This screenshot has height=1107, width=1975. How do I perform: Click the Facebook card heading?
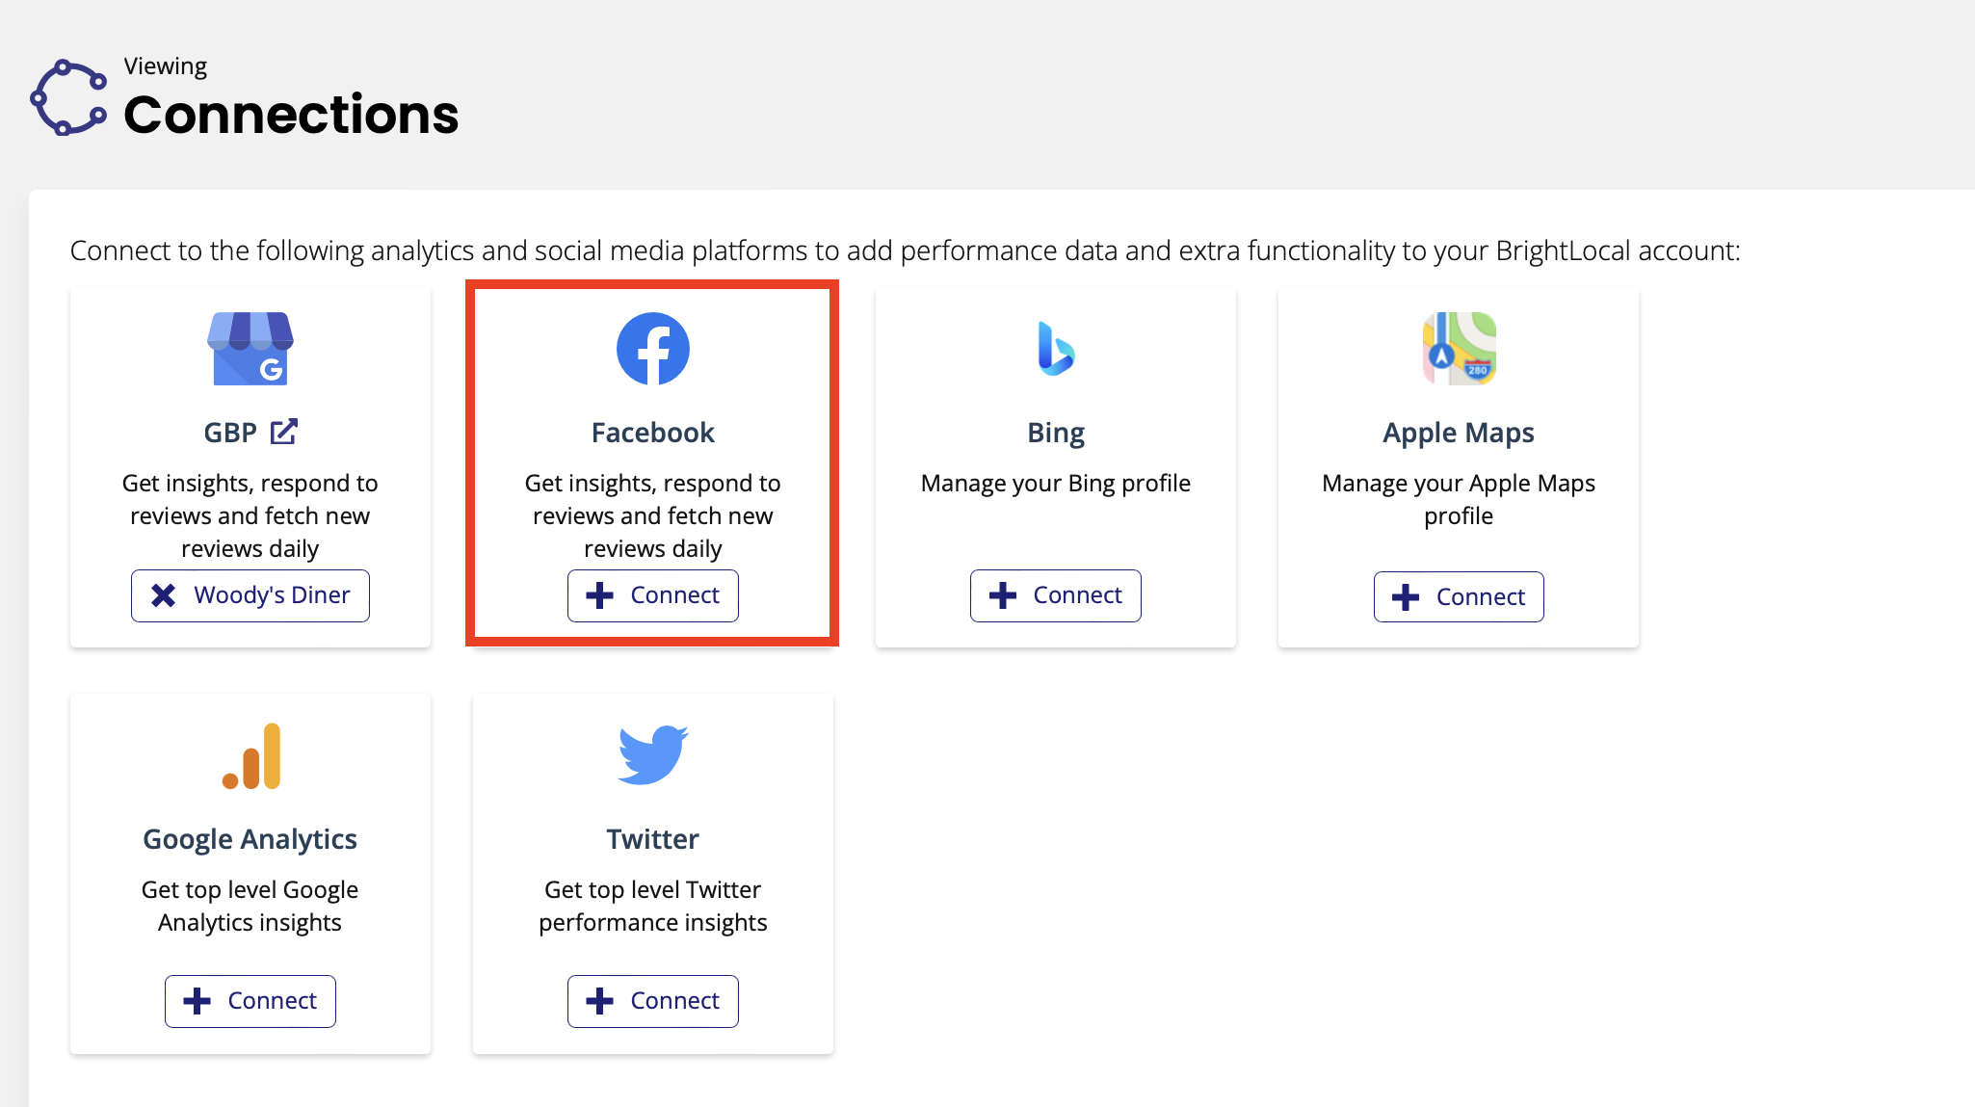(653, 433)
